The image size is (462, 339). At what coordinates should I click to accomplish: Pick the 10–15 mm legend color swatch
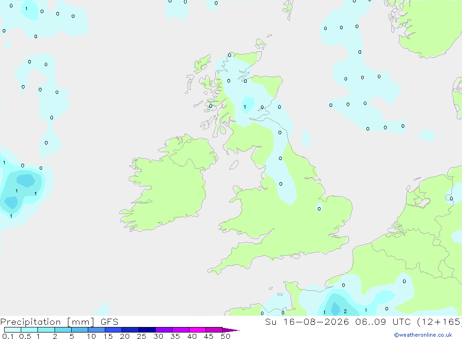click(x=97, y=330)
